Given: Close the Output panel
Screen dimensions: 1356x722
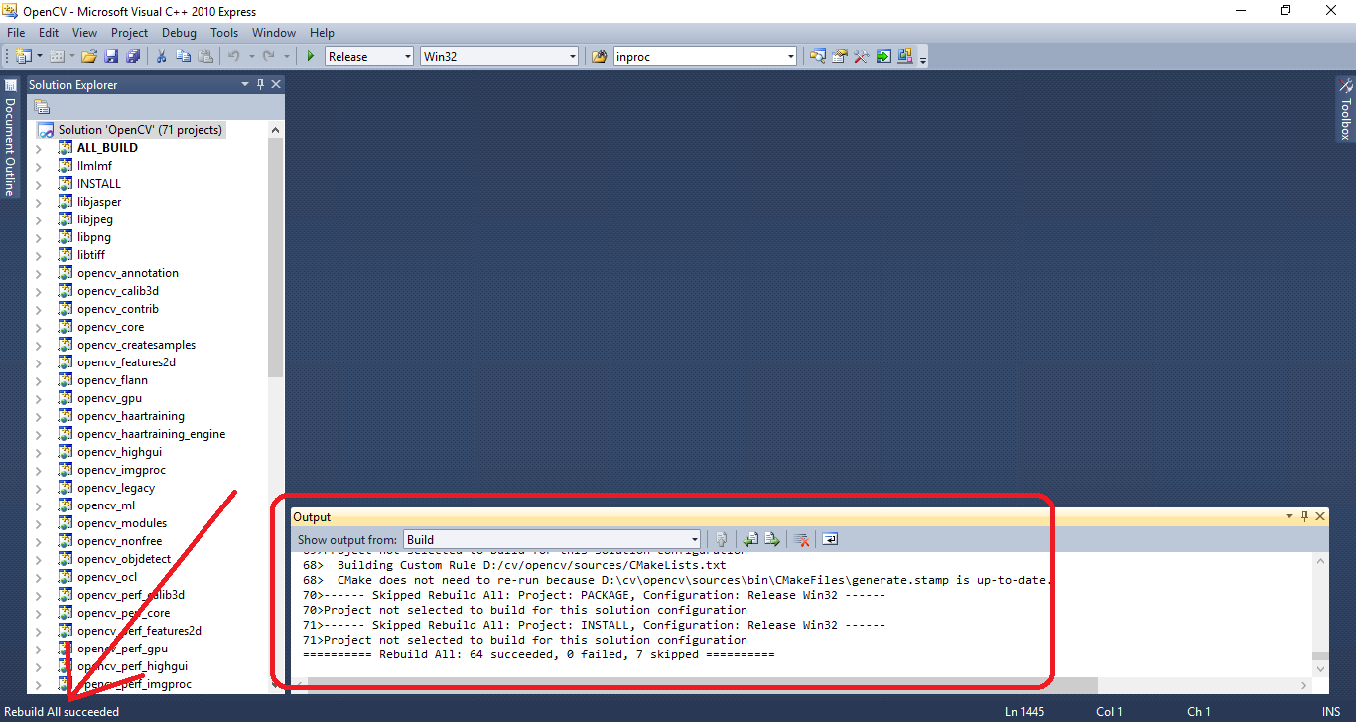Looking at the screenshot, I should click(x=1319, y=516).
